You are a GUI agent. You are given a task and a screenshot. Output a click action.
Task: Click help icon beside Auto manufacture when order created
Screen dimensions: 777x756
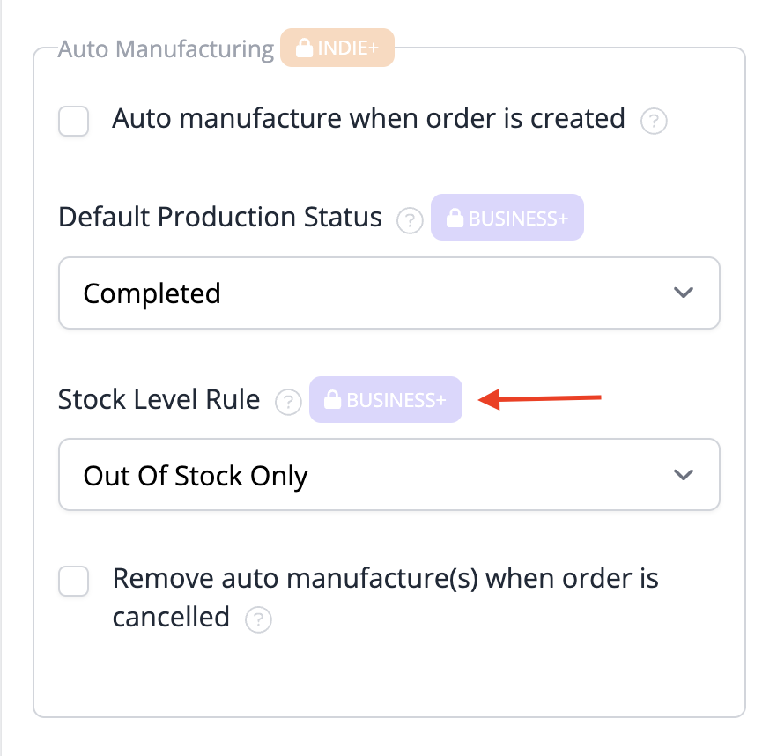[654, 121]
